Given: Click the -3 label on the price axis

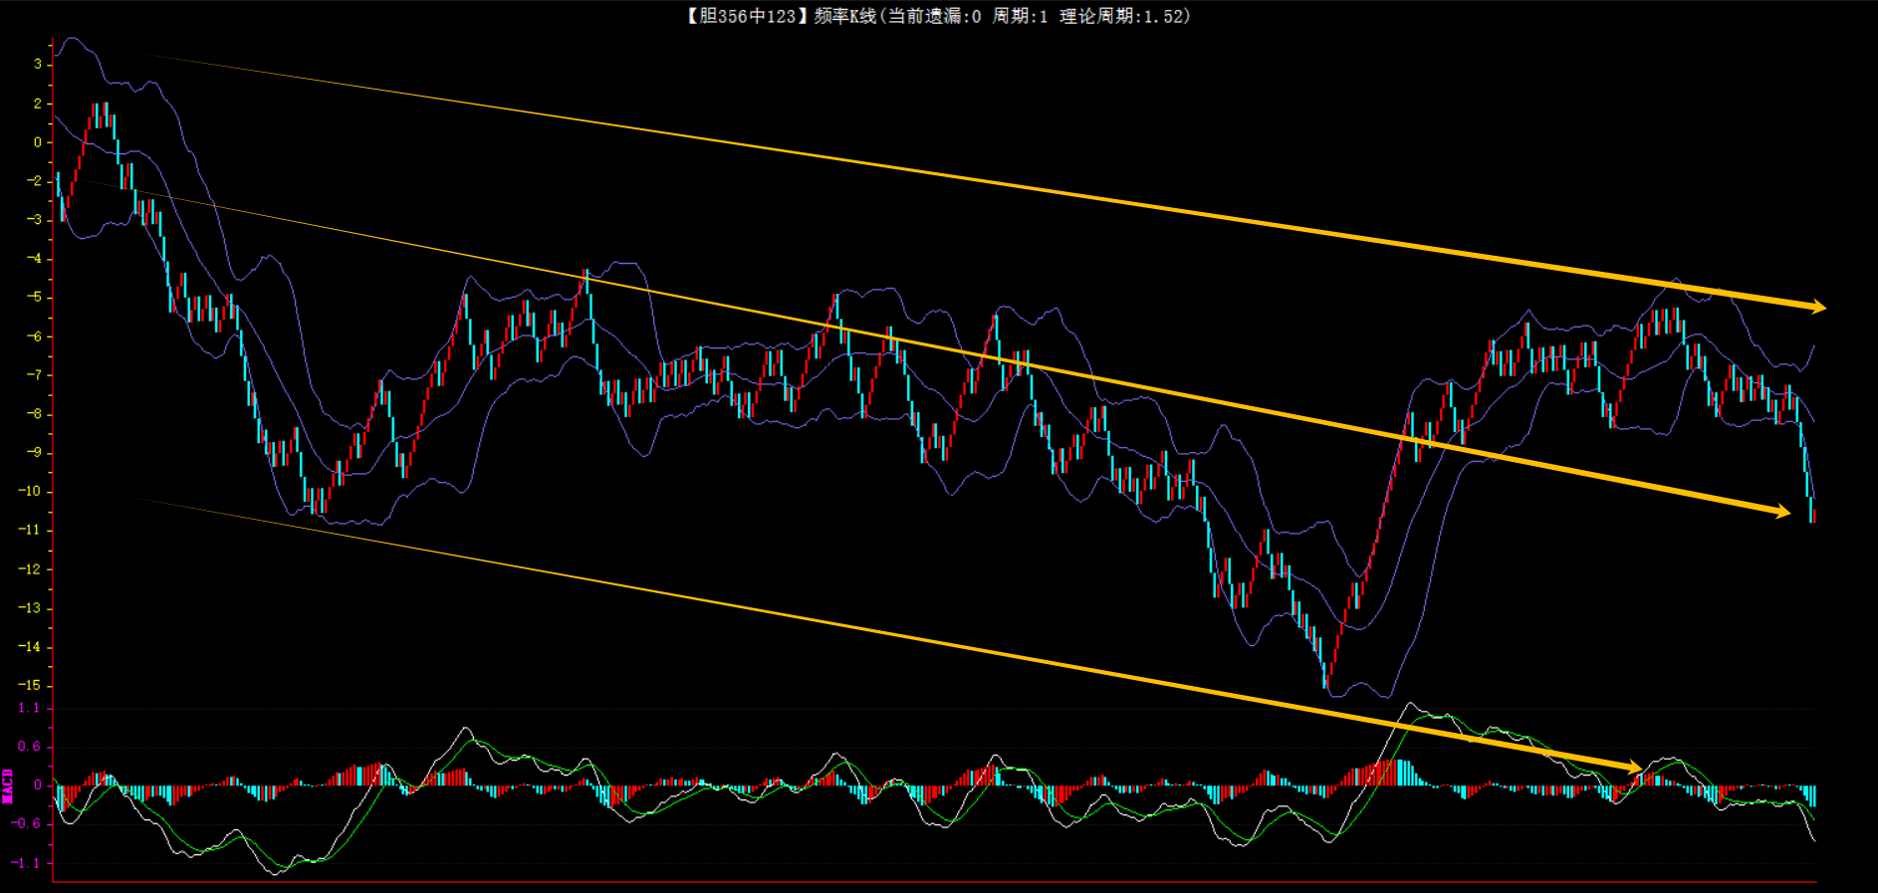Looking at the screenshot, I should pyautogui.click(x=34, y=220).
